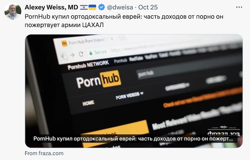Open the Oct 25 tweet timestamp
The height and width of the screenshot is (160, 250).
pyautogui.click(x=148, y=7)
